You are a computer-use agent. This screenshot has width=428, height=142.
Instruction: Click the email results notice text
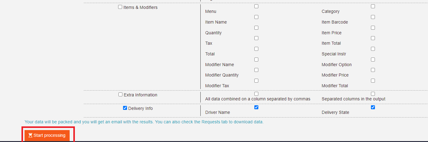[144, 122]
